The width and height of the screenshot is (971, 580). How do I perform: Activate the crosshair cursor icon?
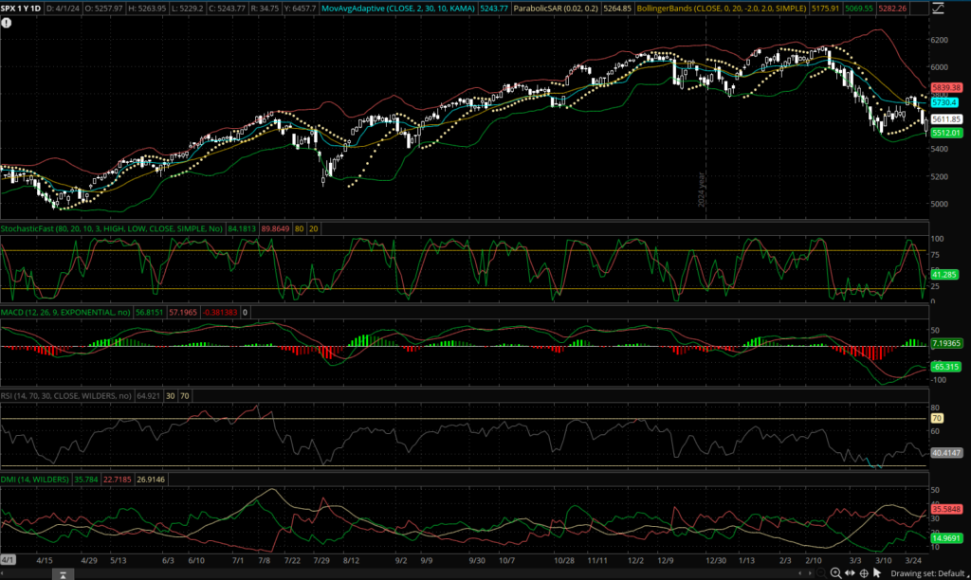point(864,573)
